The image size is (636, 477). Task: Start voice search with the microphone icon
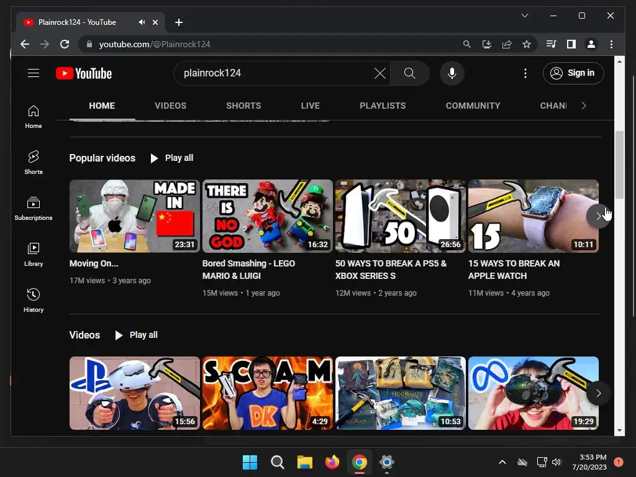coord(452,73)
